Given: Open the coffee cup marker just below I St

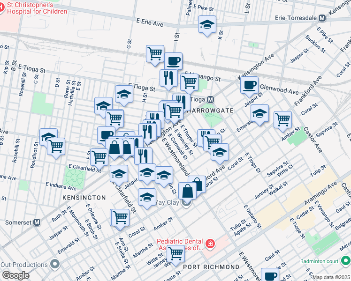Looking at the screenshot, I should click(x=173, y=61).
